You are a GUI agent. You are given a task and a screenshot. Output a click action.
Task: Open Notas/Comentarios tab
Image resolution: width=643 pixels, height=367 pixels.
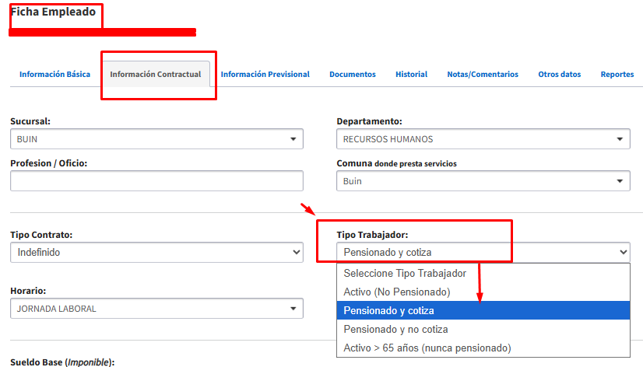pos(483,75)
